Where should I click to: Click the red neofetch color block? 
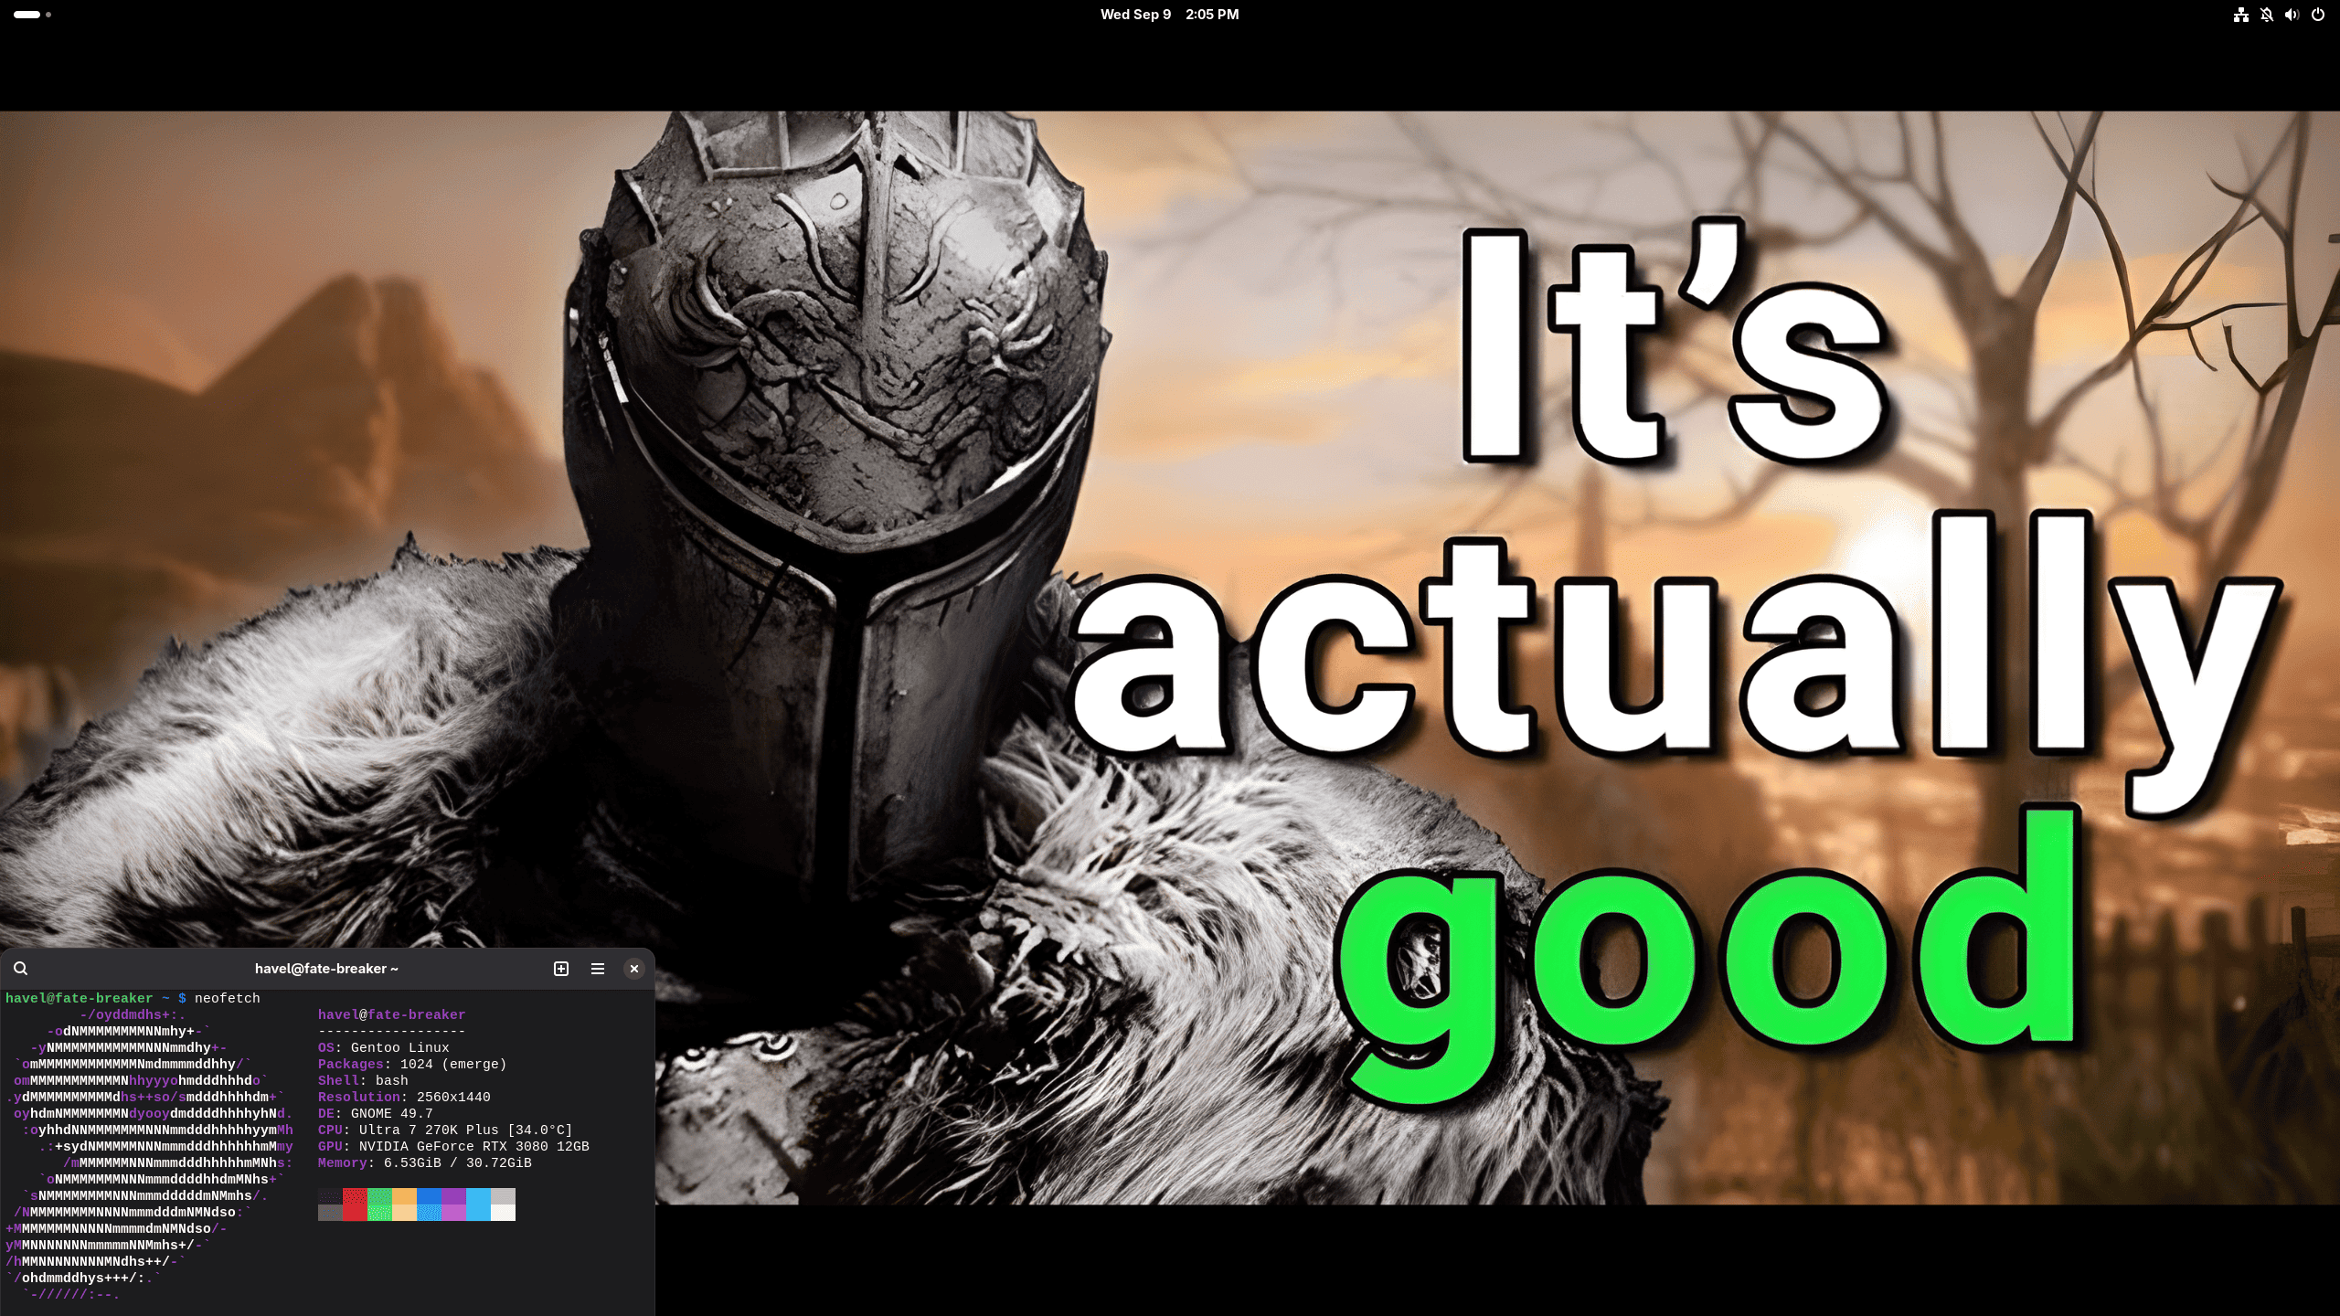[x=355, y=1205]
